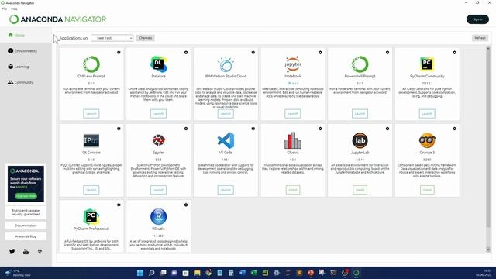
Task: Click the Qt Console IPython logo
Action: pos(91,140)
